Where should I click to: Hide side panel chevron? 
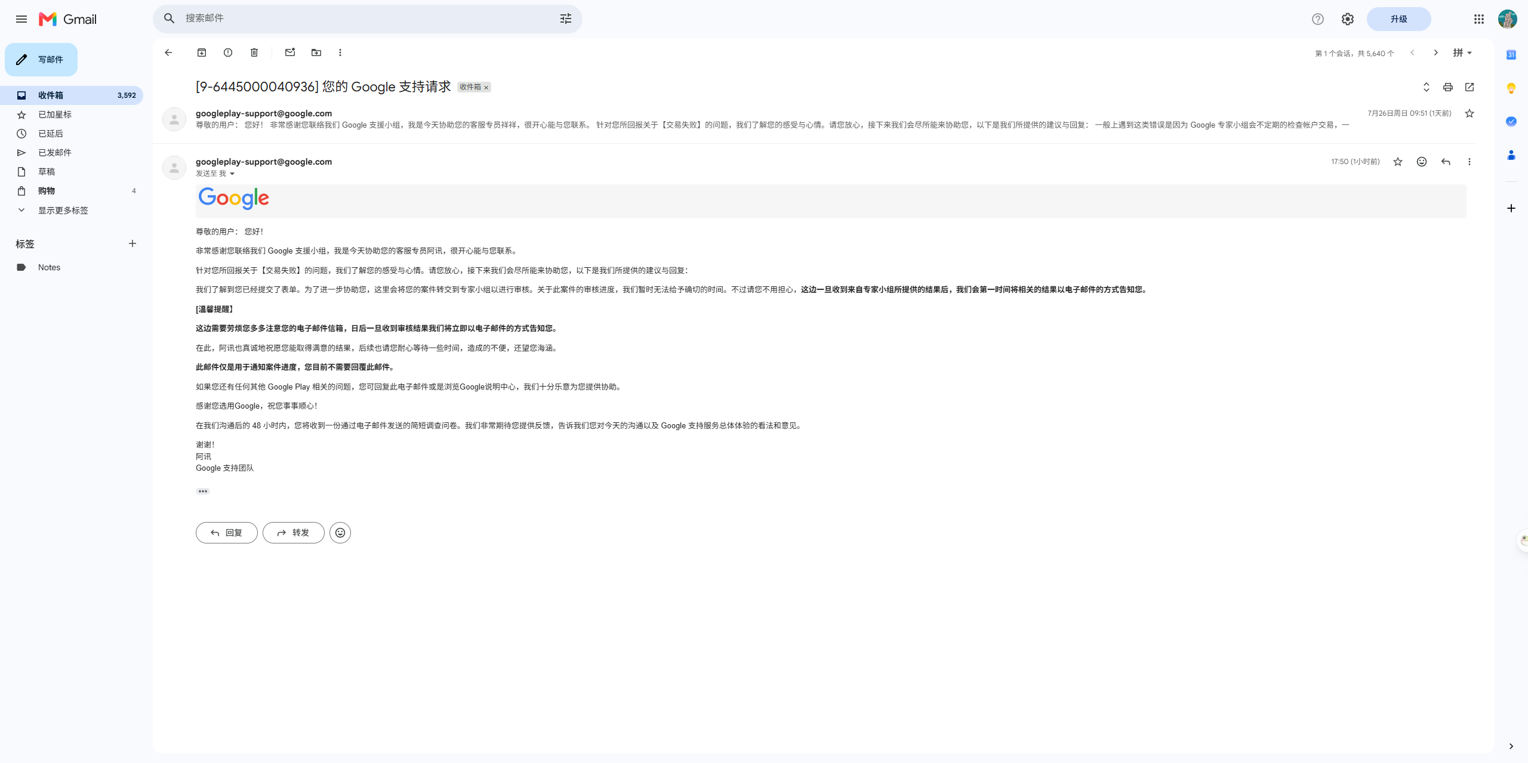pyautogui.click(x=1511, y=746)
